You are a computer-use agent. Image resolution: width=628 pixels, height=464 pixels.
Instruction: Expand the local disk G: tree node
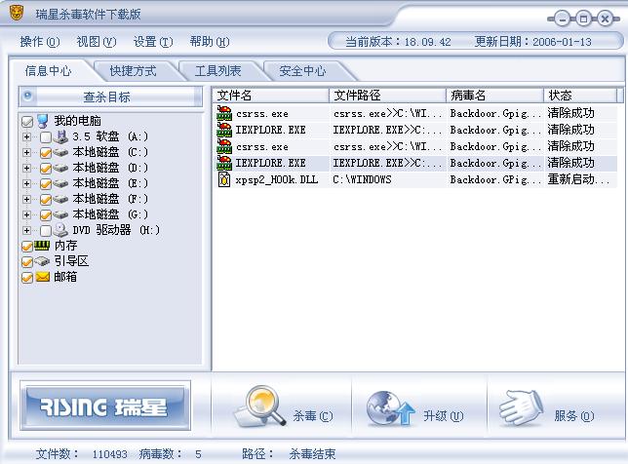pyautogui.click(x=27, y=215)
